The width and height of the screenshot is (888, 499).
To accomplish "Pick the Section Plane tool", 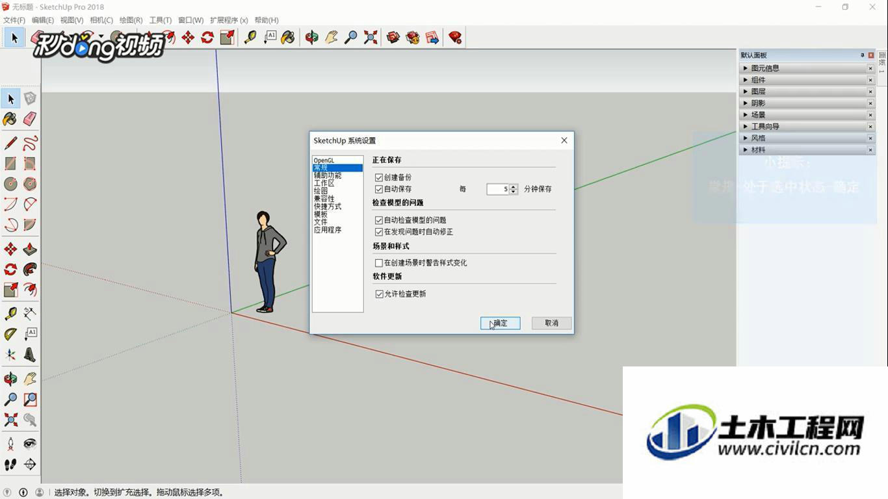I will 30,465.
